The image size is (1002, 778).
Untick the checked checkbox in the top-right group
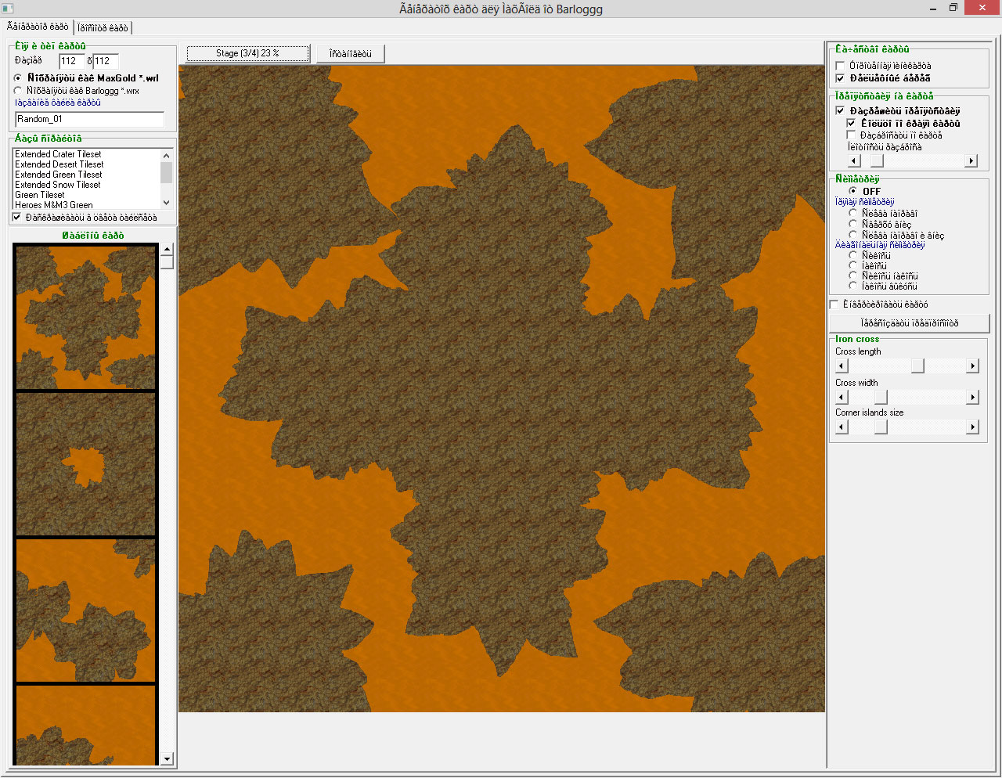[841, 78]
